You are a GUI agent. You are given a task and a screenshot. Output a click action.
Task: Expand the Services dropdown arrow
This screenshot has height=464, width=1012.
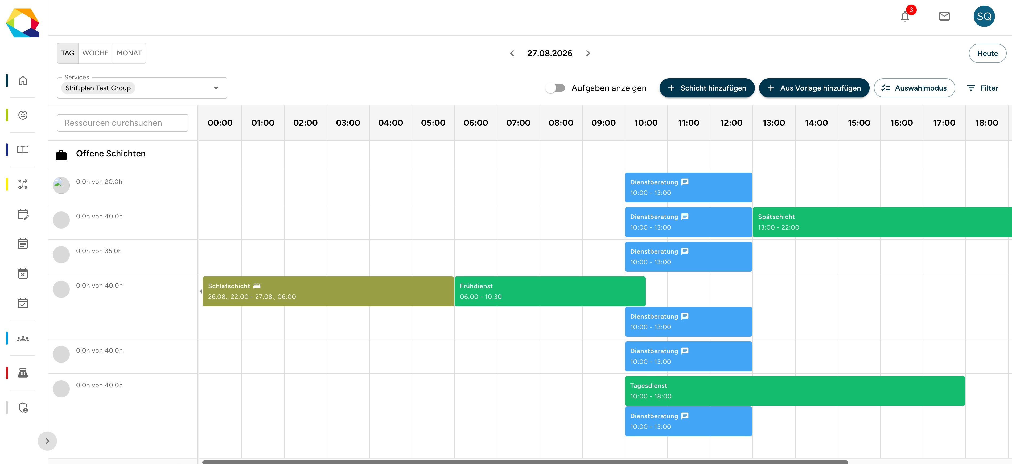[x=216, y=88]
